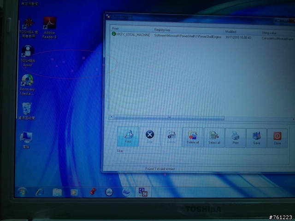Open the TOSHIBA Assist desktop icon

28,56
